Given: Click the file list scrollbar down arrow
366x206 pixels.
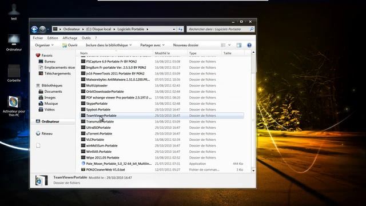Looking at the screenshot, I should (x=253, y=171).
